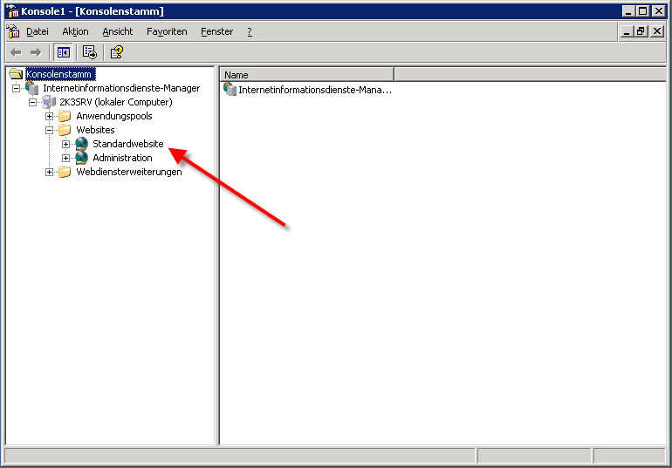Close the inner Konsolenstamm child window

(x=656, y=31)
